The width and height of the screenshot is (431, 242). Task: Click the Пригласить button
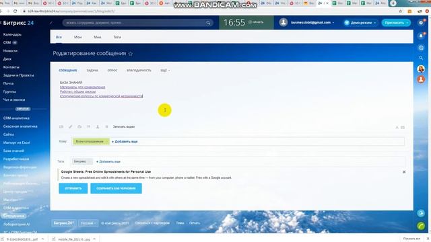pyautogui.click(x=396, y=22)
